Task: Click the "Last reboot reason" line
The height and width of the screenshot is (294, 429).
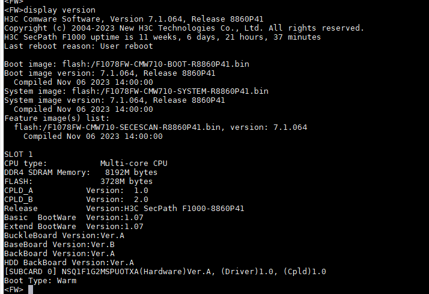Action: [x=78, y=46]
